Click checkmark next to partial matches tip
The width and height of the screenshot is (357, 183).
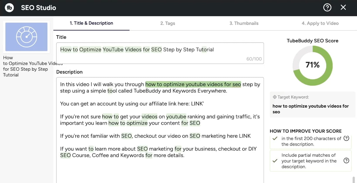[x=275, y=161]
